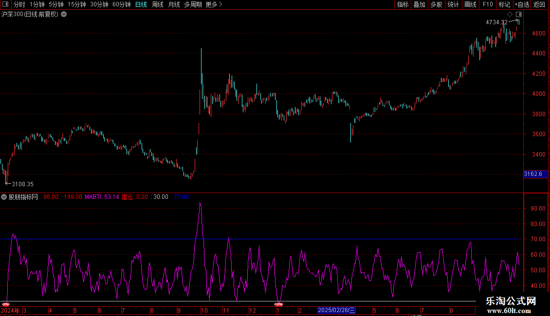Click the red signal marker near month 1
Viewport: 550px width, 316px height.
tap(278, 304)
